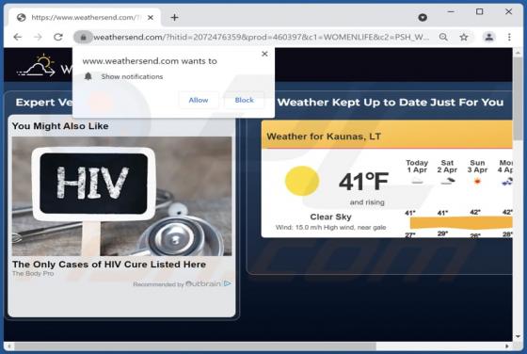
Task: Click the browser forward arrow
Action: (x=38, y=37)
